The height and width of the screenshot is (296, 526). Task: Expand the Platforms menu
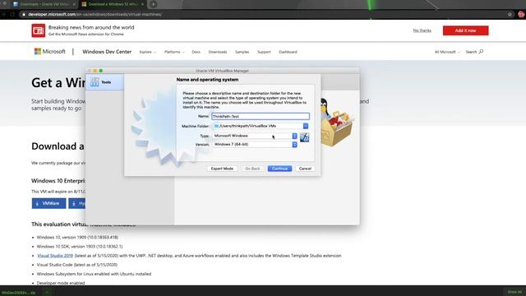(174, 52)
